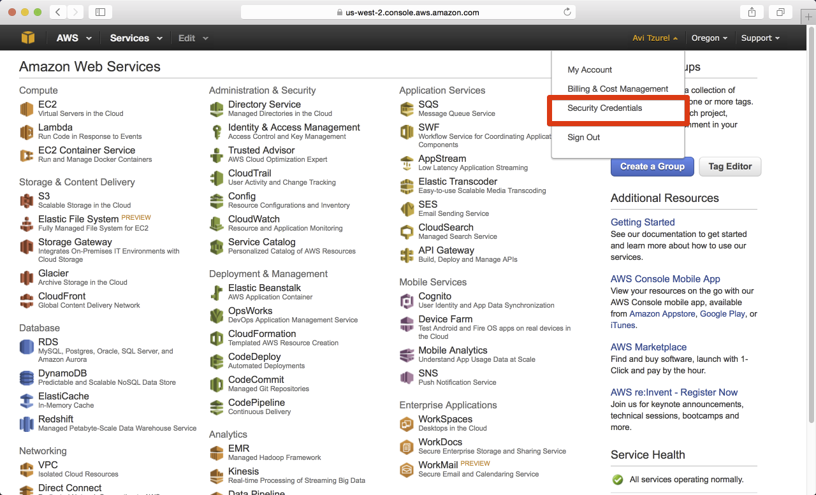Click the ElastiCache icon
This screenshot has width=816, height=495.
click(x=27, y=401)
